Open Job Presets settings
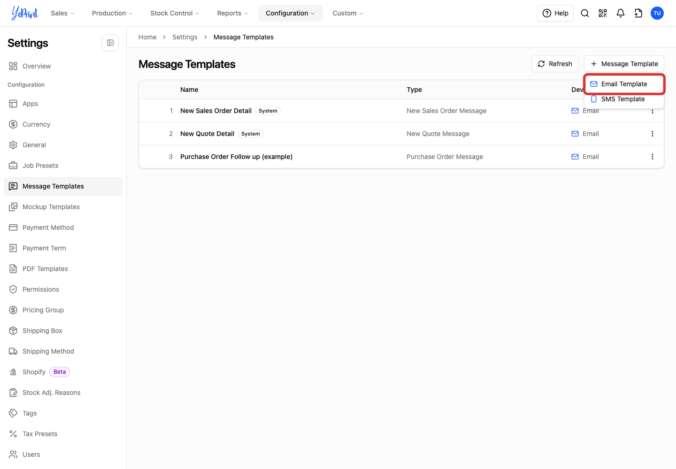The height and width of the screenshot is (469, 676). (x=63, y=166)
